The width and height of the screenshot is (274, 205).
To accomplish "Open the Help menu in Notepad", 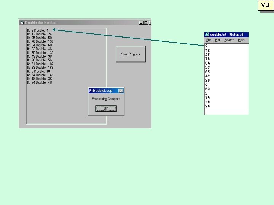I will pos(241,40).
